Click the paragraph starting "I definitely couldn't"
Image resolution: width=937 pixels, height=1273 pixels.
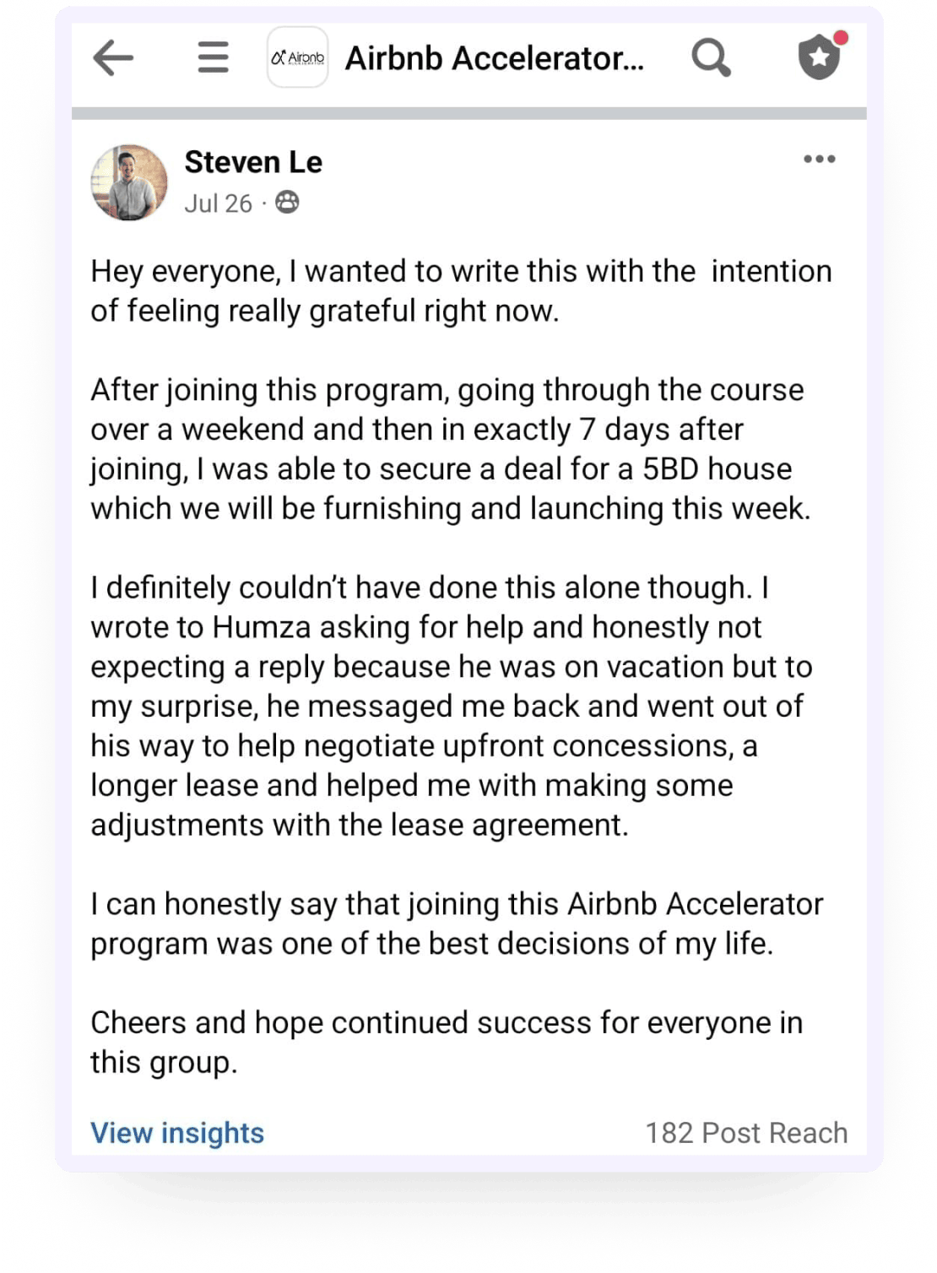click(x=451, y=706)
